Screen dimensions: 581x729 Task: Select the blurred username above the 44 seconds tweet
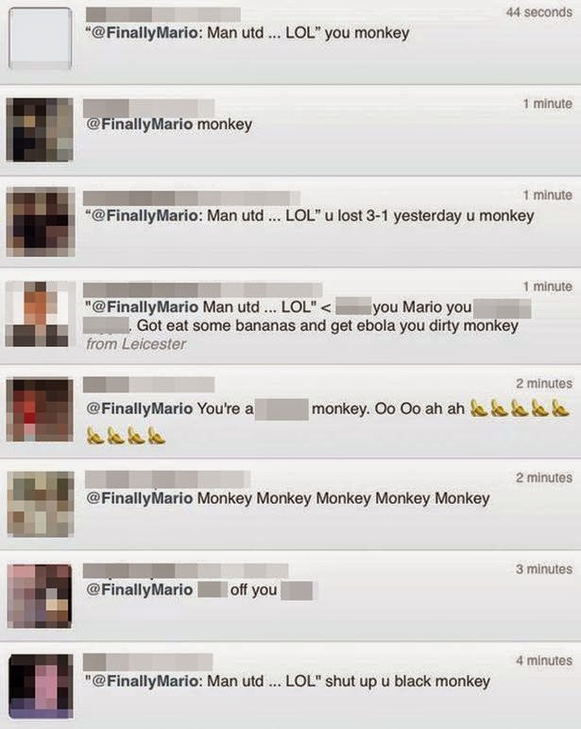click(x=163, y=14)
